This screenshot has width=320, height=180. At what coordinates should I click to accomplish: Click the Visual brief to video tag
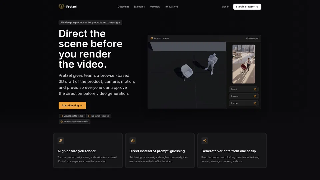(x=72, y=116)
